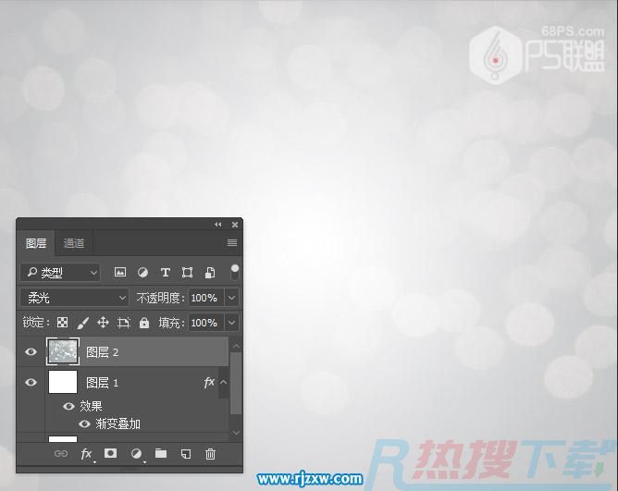This screenshot has height=491, width=618.
Task: Click layer list scrollbar up arrow
Action: point(236,346)
